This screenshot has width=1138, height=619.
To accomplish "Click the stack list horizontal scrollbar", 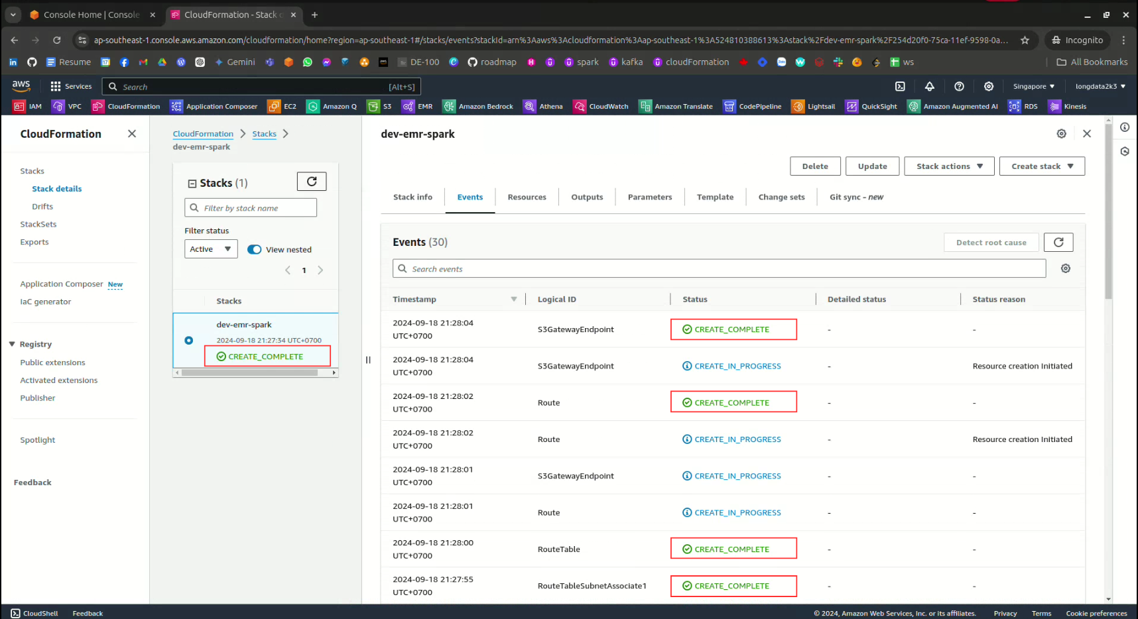I will coord(250,372).
